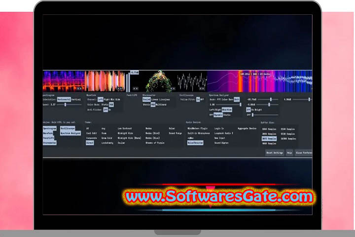Select Built-in Microphone audio device

coord(199,133)
